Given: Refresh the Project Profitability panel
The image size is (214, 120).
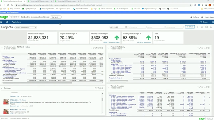Looking at the screenshot, I should coord(202,48).
